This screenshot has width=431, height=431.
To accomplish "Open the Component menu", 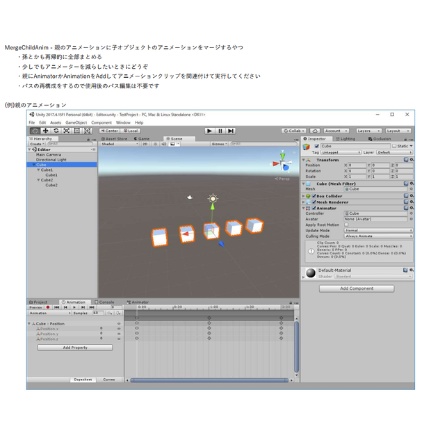I will pyautogui.click(x=101, y=122).
